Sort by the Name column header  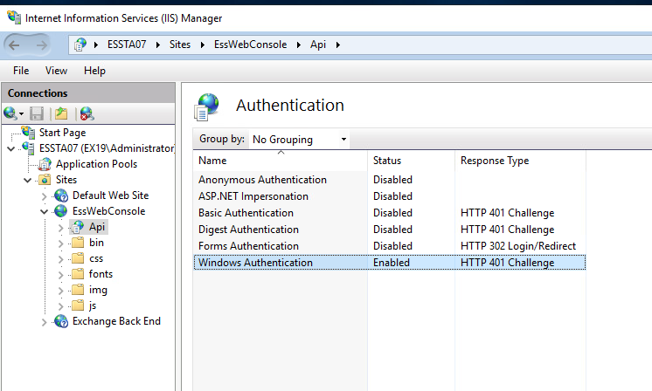[281, 161]
